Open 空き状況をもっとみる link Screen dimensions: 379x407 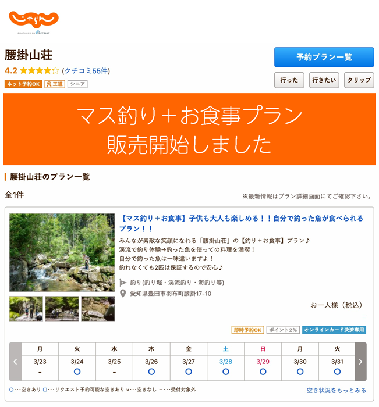click(x=337, y=390)
